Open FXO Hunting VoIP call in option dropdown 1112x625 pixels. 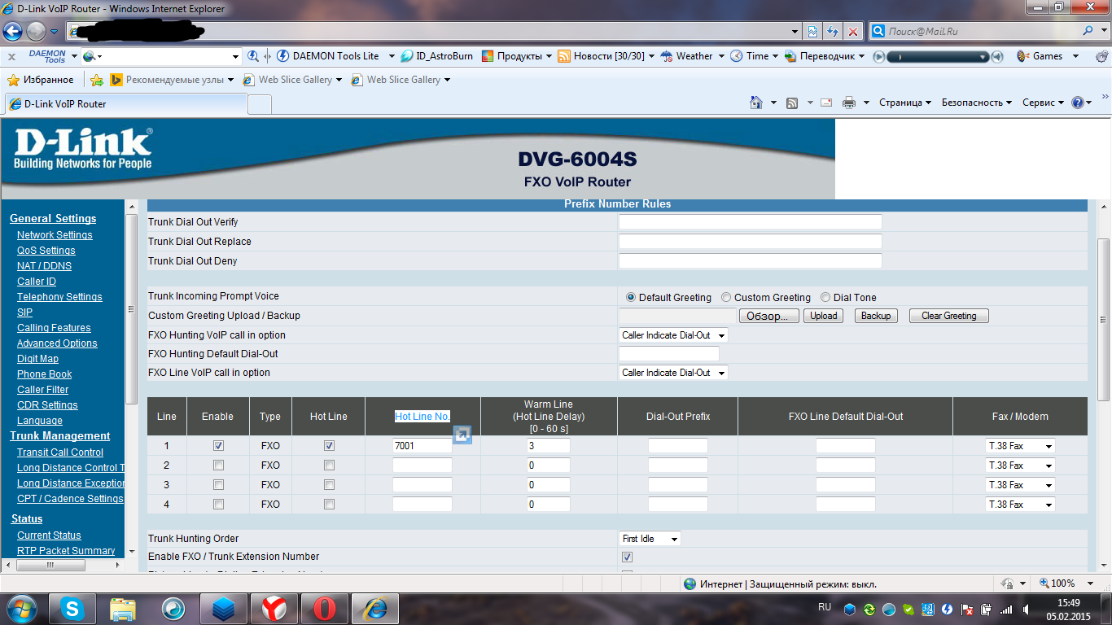(673, 335)
